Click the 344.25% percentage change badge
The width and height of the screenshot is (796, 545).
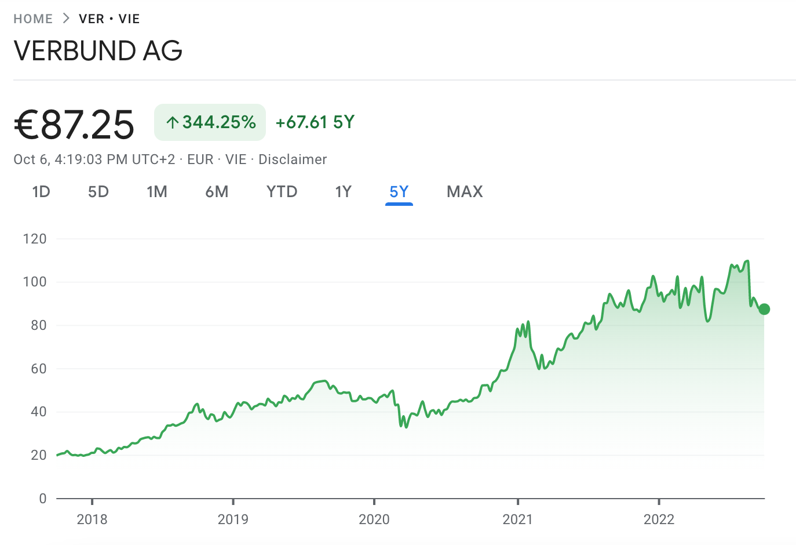(210, 122)
